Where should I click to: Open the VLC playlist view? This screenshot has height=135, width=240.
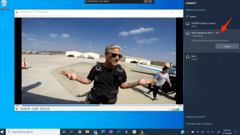coord(41,109)
